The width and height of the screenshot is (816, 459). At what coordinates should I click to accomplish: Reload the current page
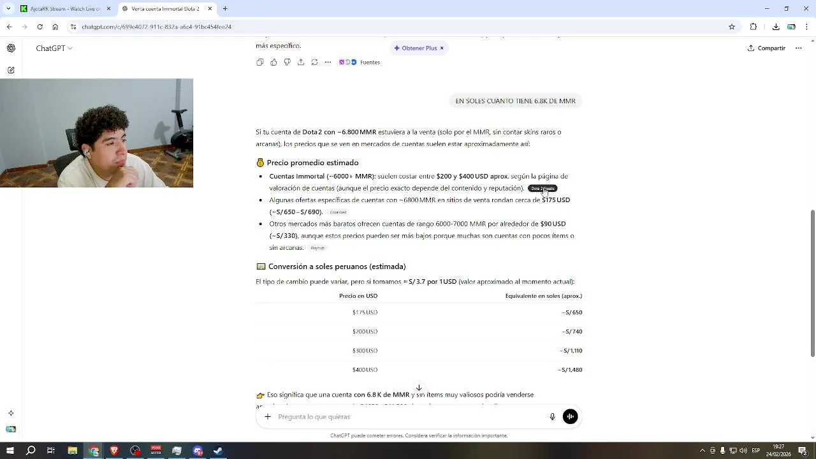[x=40, y=27]
